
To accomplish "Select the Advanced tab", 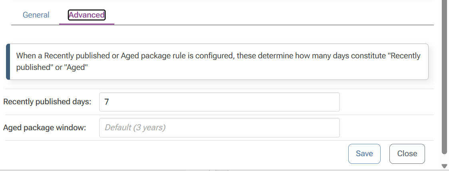I will pos(86,15).
